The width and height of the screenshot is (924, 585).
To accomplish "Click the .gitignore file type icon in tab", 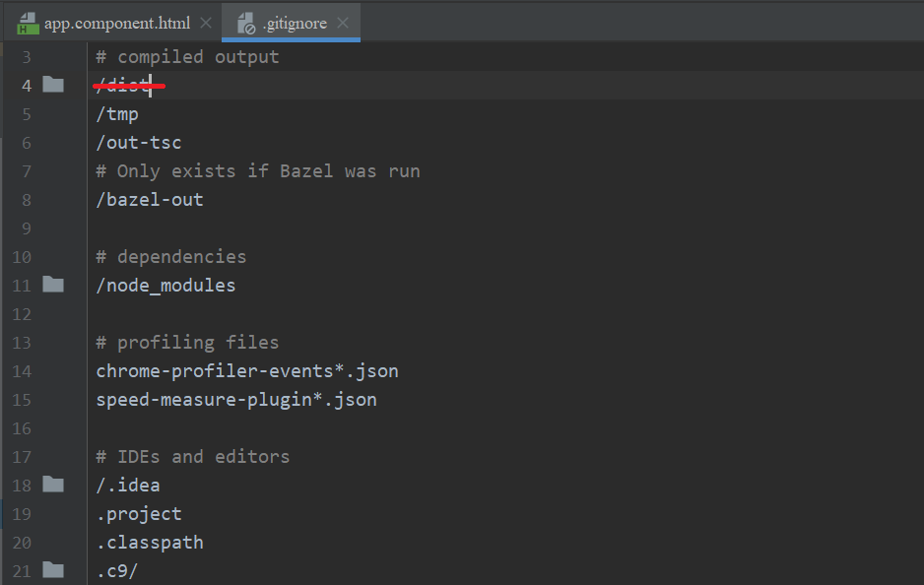I will click(x=246, y=23).
